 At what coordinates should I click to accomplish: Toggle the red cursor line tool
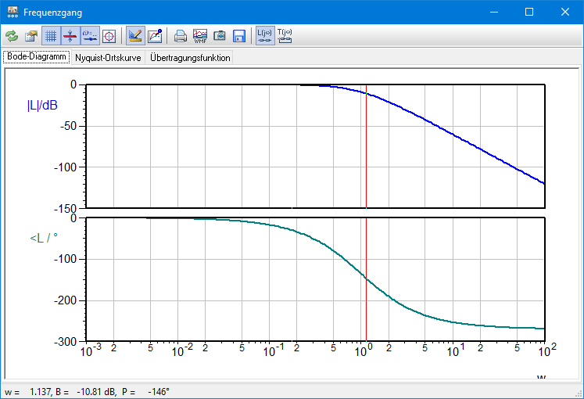tap(70, 36)
